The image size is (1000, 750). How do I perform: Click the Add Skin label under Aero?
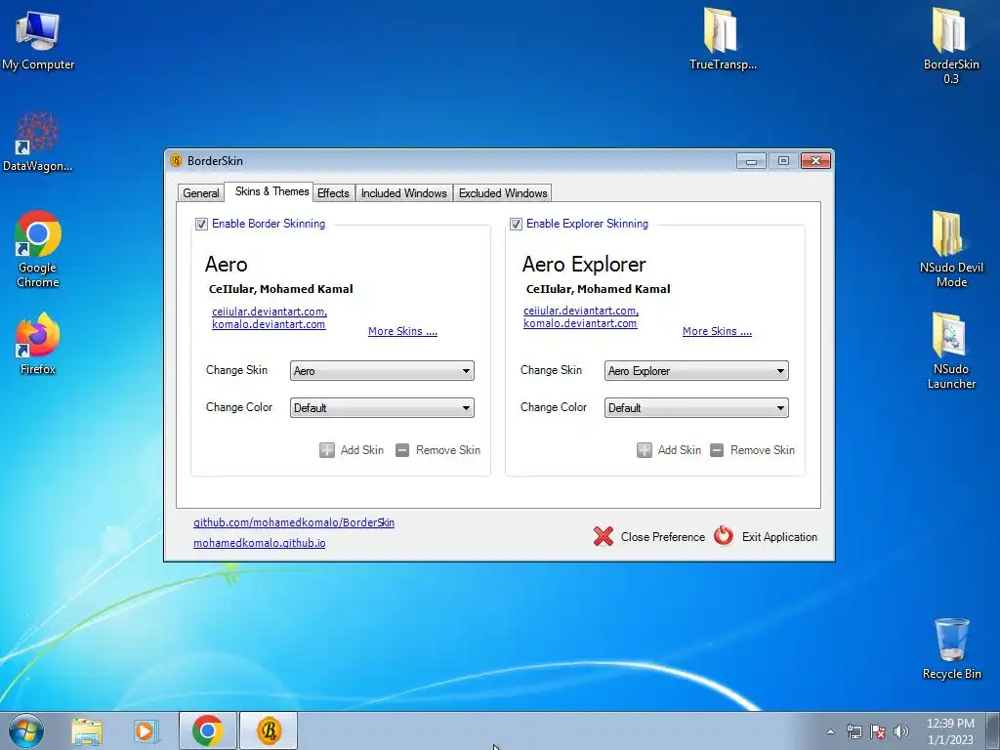click(x=362, y=450)
